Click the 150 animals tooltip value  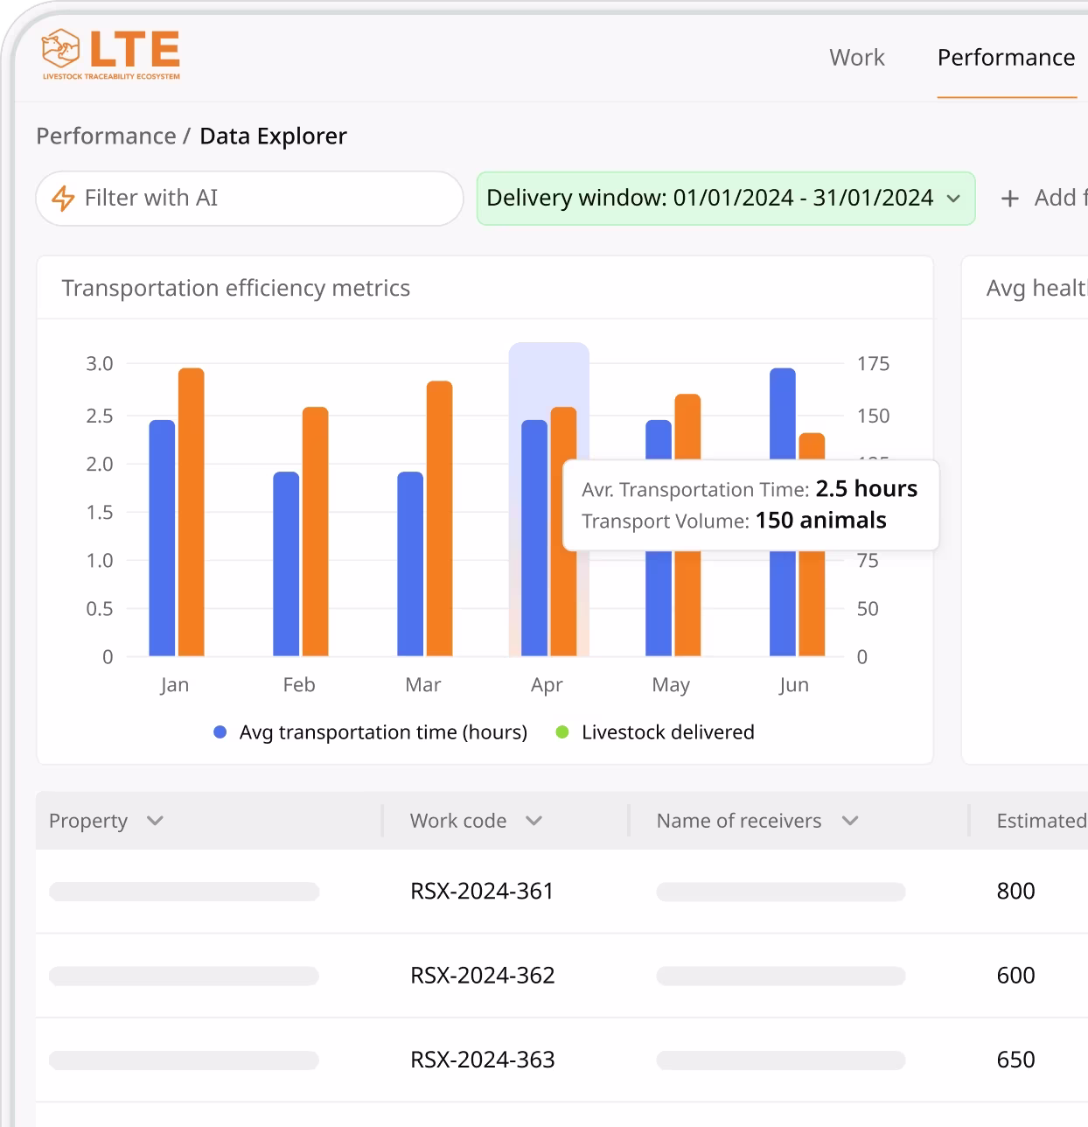[821, 521]
